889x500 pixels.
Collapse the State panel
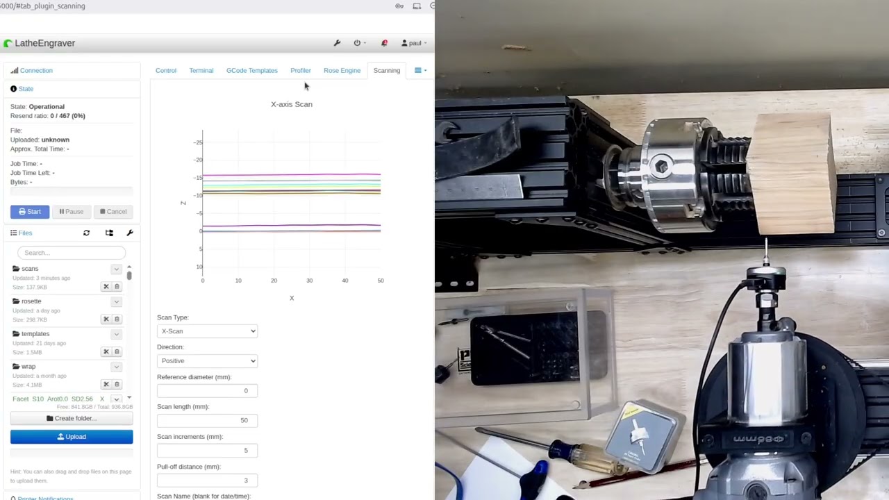[26, 89]
